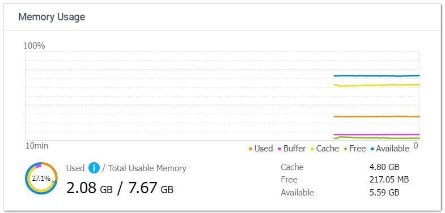Toggle the Used series in the legend

[261, 149]
